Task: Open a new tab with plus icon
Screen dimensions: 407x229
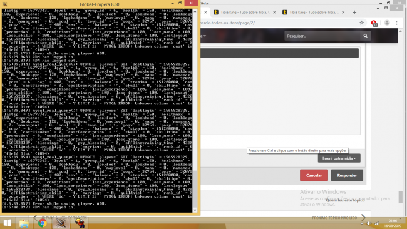Action: point(354,12)
